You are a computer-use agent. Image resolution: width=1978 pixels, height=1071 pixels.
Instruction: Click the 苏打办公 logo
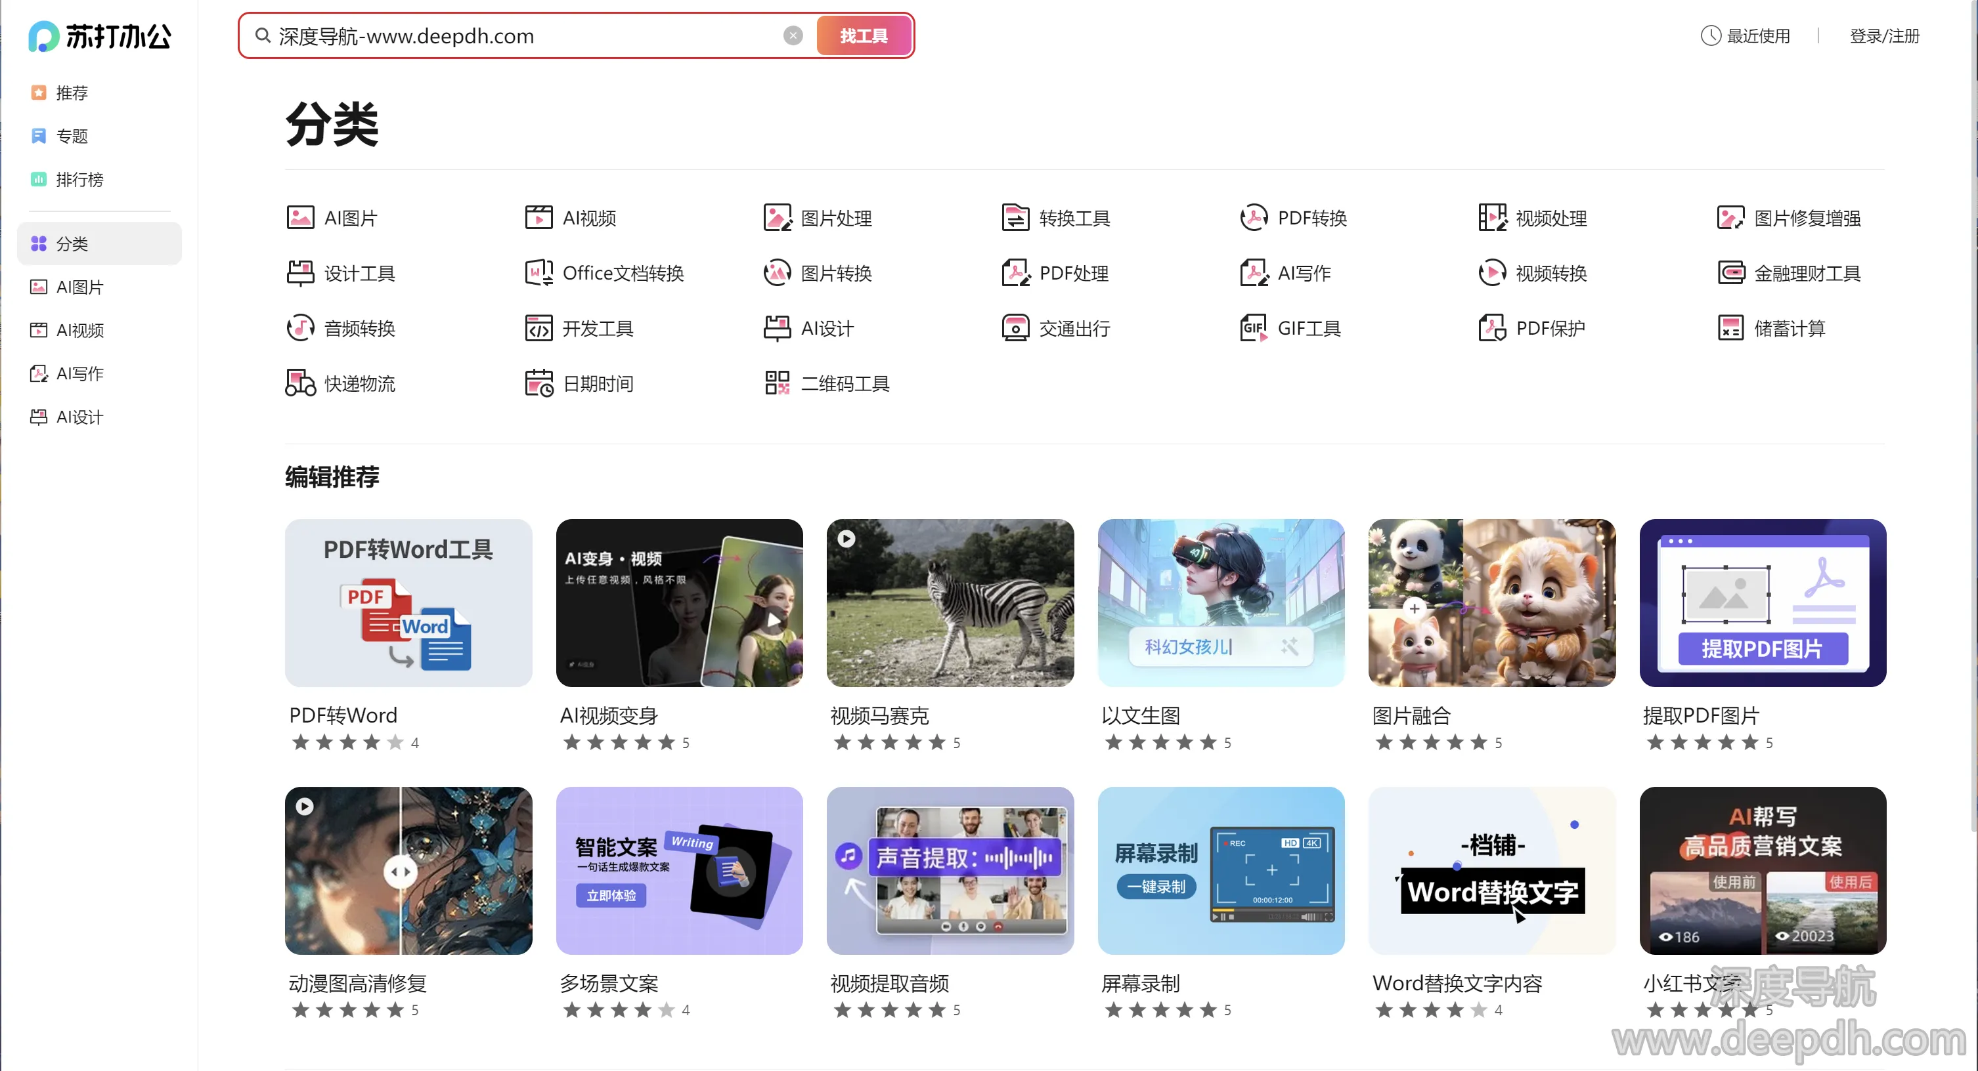100,36
